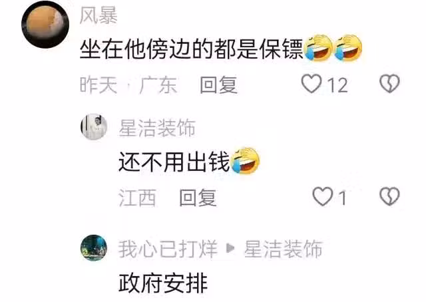Dislike 风暴's comment with broken heart
This screenshot has width=426, height=302.
coord(389,84)
